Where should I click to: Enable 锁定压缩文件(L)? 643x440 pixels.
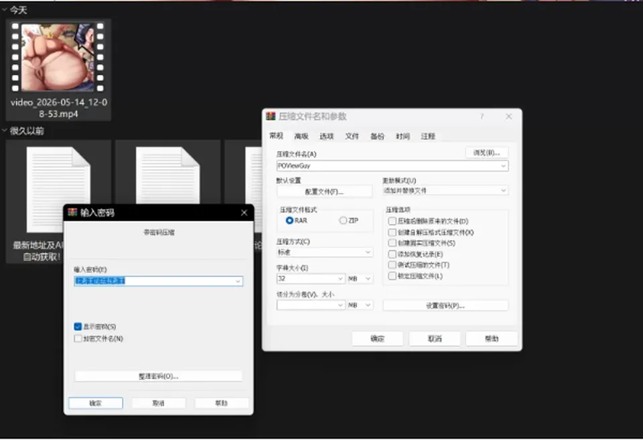392,276
